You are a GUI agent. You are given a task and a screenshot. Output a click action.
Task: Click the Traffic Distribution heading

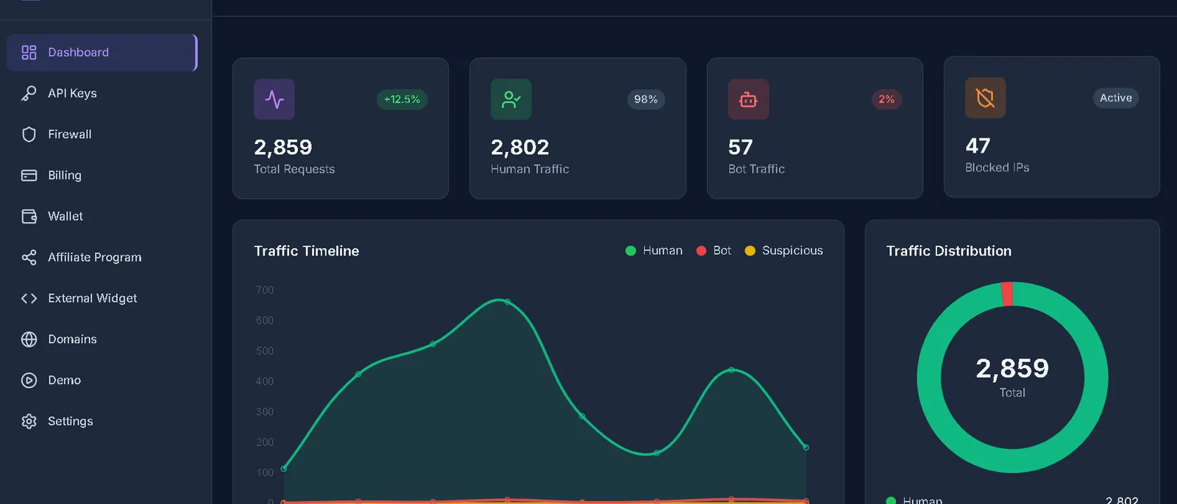pos(949,251)
